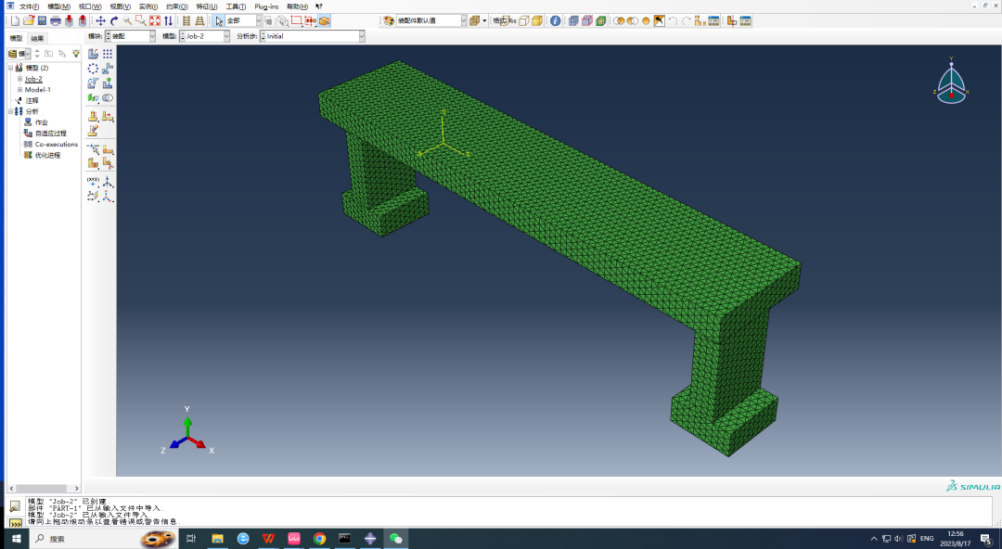
Task: Print the current viewport
Action: click(55, 21)
